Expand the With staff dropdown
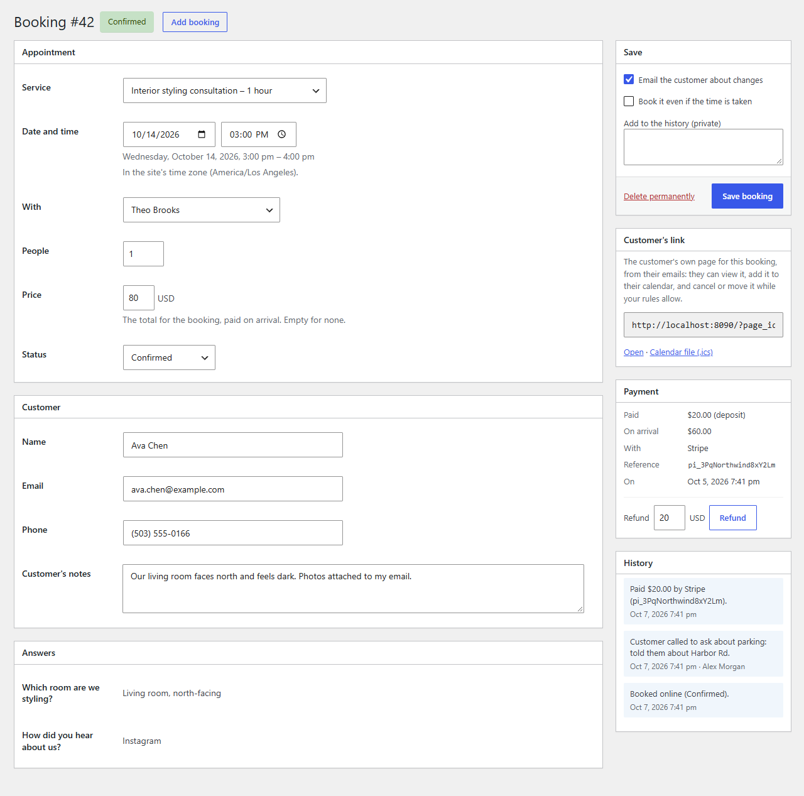 (202, 210)
